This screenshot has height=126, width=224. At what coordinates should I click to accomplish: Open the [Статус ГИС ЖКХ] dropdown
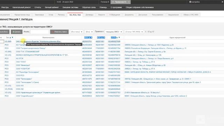pos(134,32)
